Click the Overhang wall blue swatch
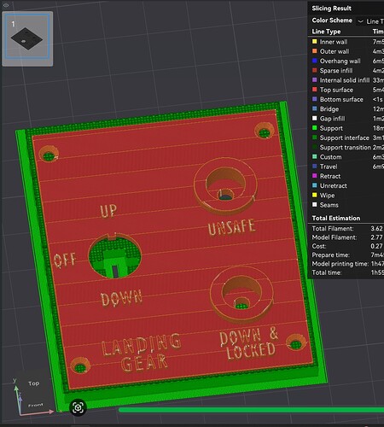The height and width of the screenshot is (427, 384). (314, 61)
